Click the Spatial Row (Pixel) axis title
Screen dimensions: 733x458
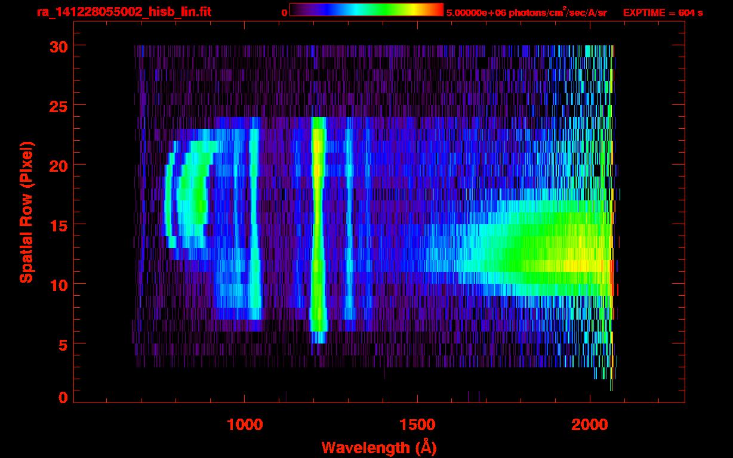(x=27, y=212)
